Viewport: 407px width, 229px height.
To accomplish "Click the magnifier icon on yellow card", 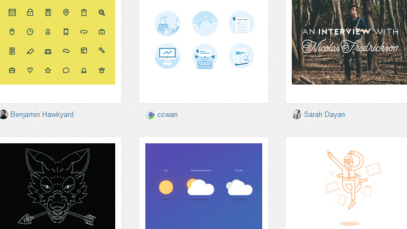I will coord(102,12).
